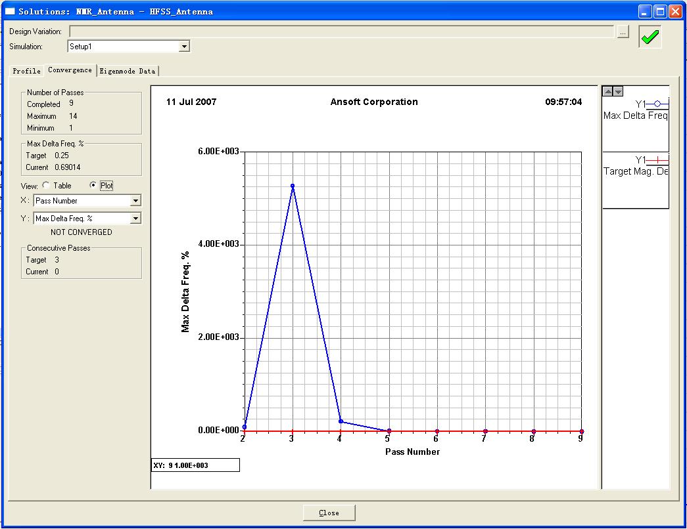Click the green checkmark validation icon
The width and height of the screenshot is (687, 529).
(x=650, y=37)
